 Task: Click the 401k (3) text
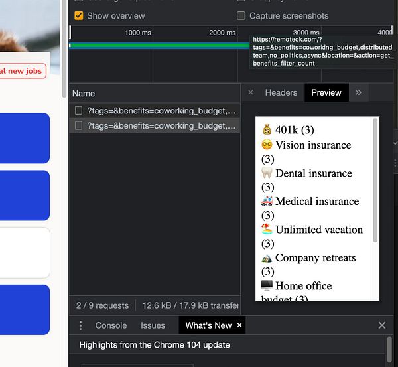295,130
